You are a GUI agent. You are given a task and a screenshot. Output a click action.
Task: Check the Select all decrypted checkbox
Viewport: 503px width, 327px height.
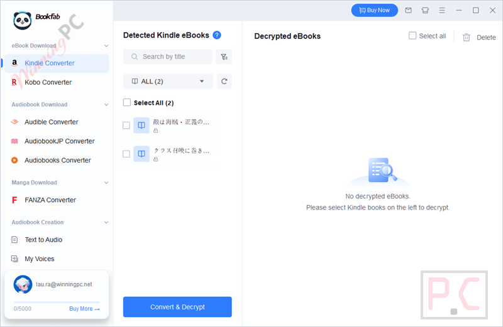pyautogui.click(x=412, y=36)
